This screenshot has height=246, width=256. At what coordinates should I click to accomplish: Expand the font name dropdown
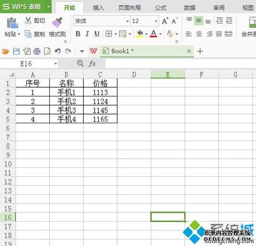127,21
